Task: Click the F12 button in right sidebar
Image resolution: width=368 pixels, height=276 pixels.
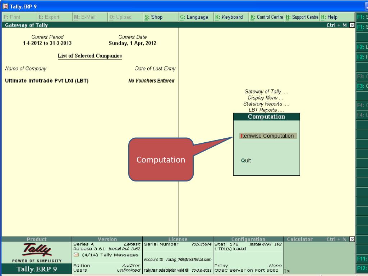Action: (362, 268)
